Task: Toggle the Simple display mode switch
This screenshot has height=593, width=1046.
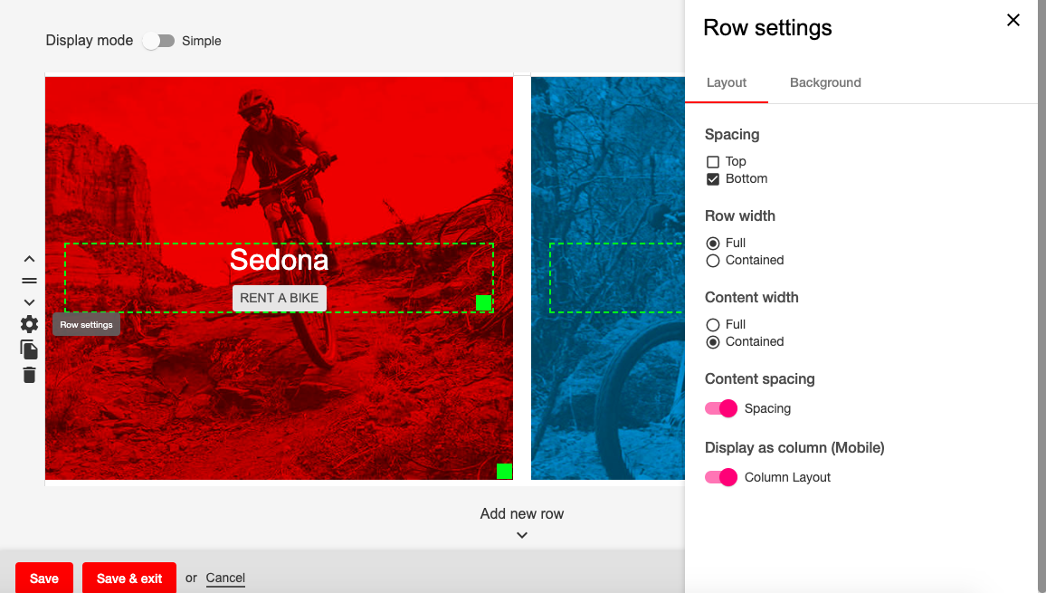Action: [x=159, y=41]
